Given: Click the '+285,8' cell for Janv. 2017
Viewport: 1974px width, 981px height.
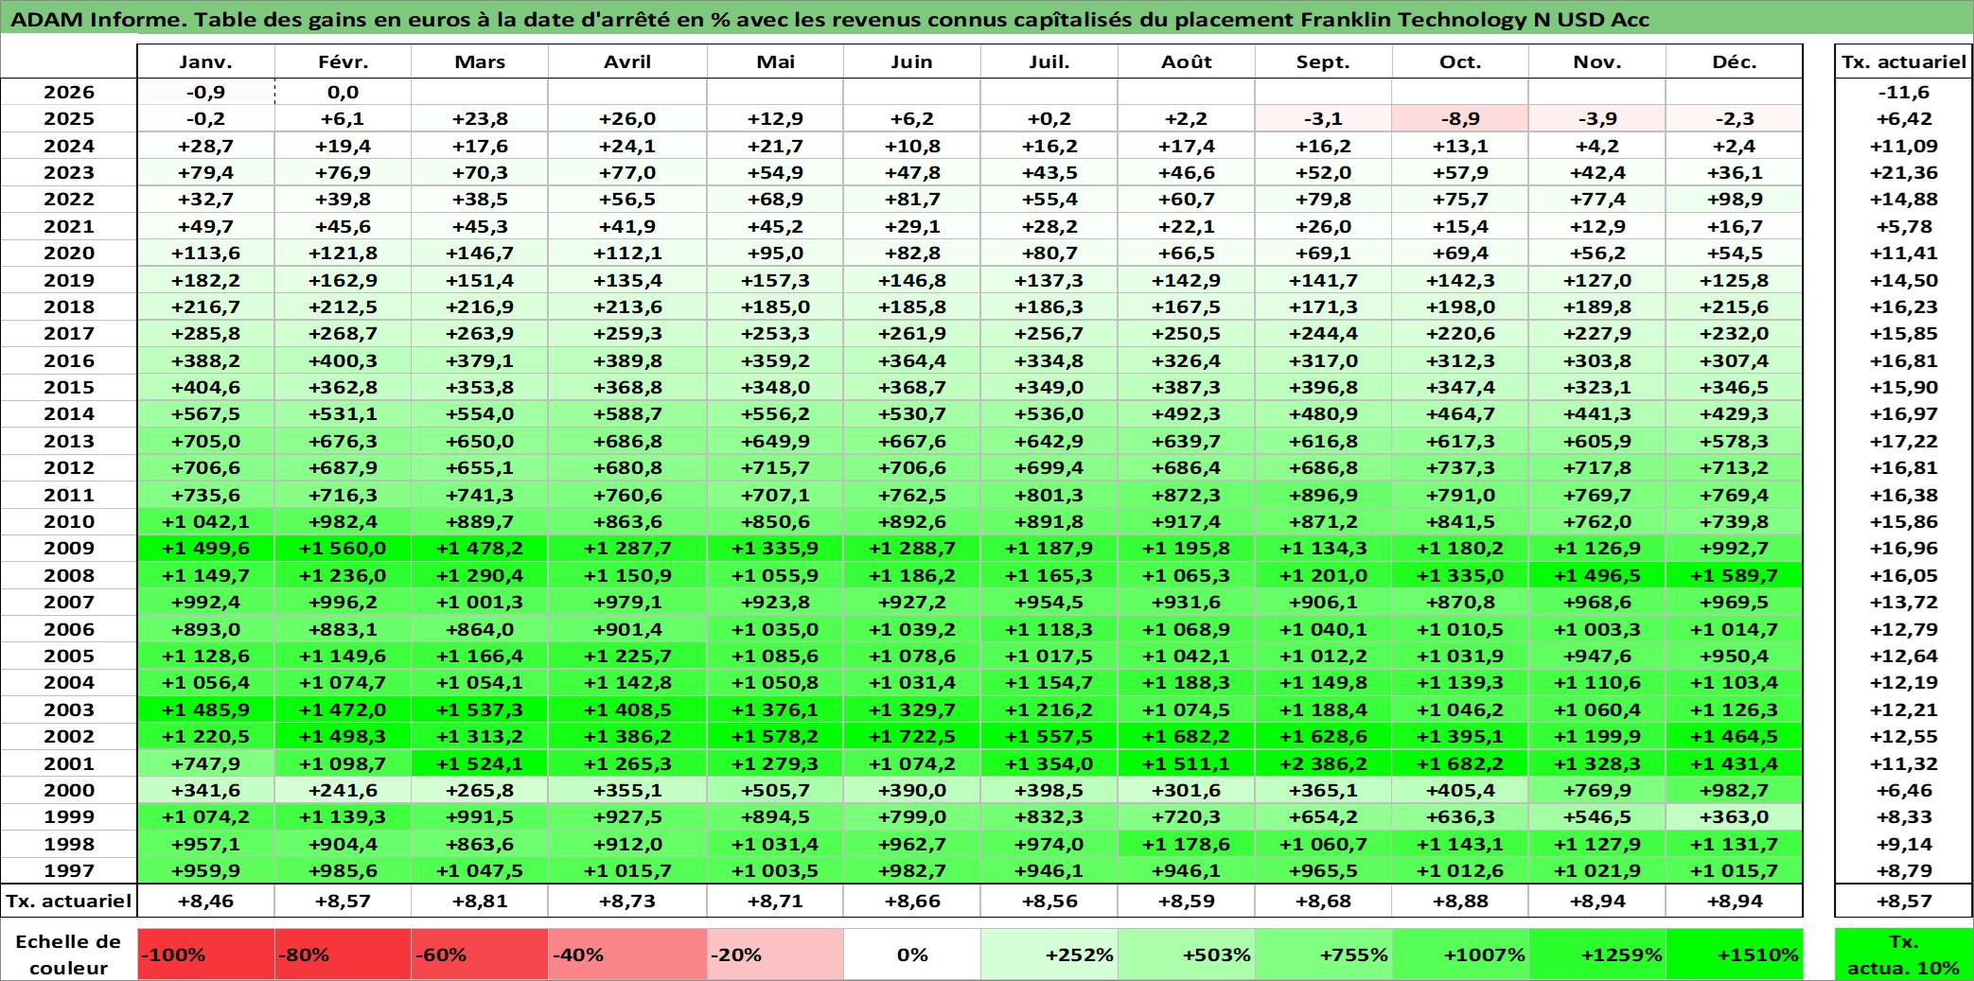Looking at the screenshot, I should (206, 333).
